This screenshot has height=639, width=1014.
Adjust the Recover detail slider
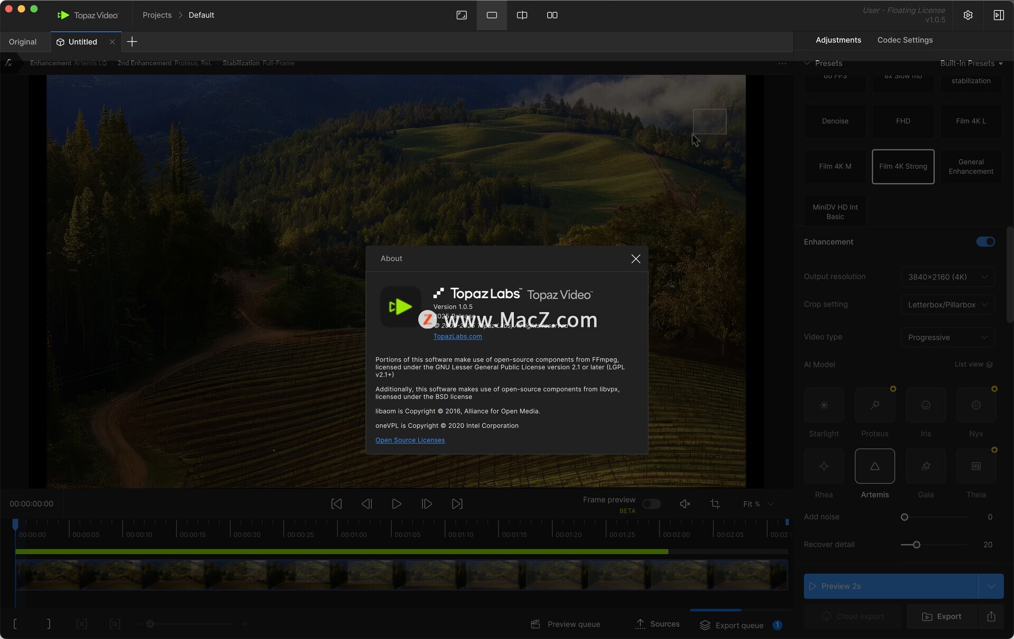tap(916, 544)
